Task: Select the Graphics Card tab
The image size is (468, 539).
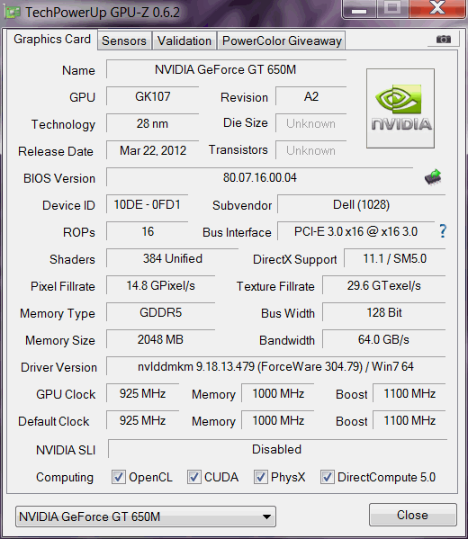Action: (x=52, y=40)
